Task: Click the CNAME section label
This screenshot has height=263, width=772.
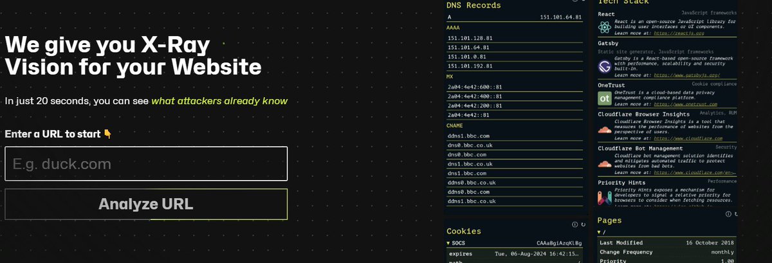Action: pyautogui.click(x=456, y=125)
